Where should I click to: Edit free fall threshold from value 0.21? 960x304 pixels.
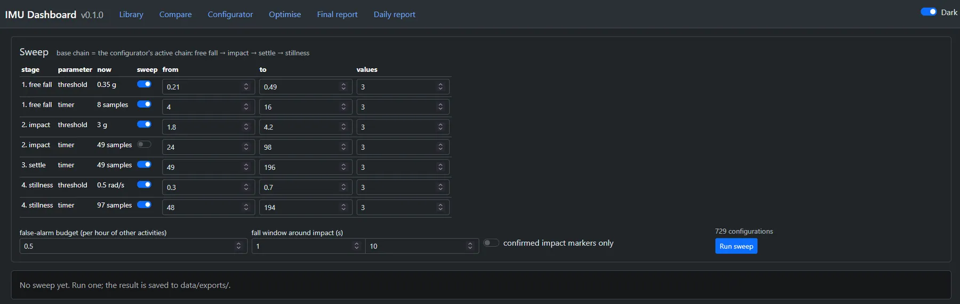[207, 86]
